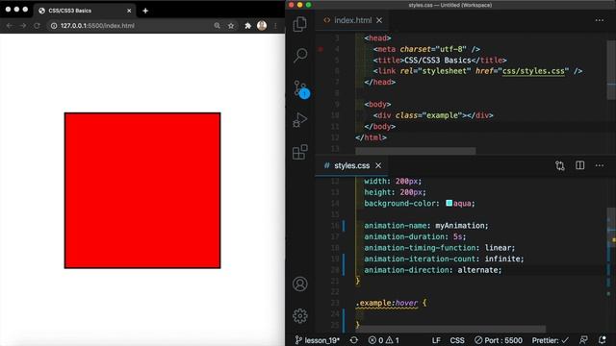Click the aqua color swatch
The image size is (616, 346).
click(449, 203)
